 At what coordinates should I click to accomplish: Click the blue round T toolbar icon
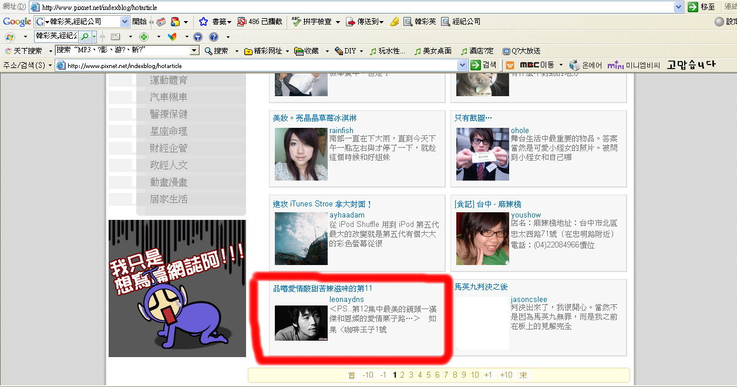tap(197, 36)
